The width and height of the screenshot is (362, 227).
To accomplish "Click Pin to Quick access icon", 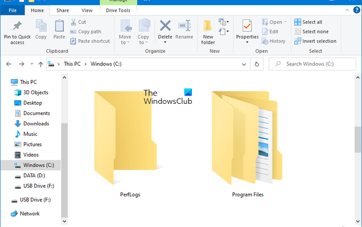I will coord(17,26).
